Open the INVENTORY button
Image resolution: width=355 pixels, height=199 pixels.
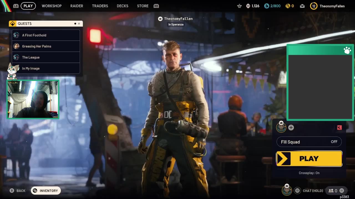click(46, 191)
